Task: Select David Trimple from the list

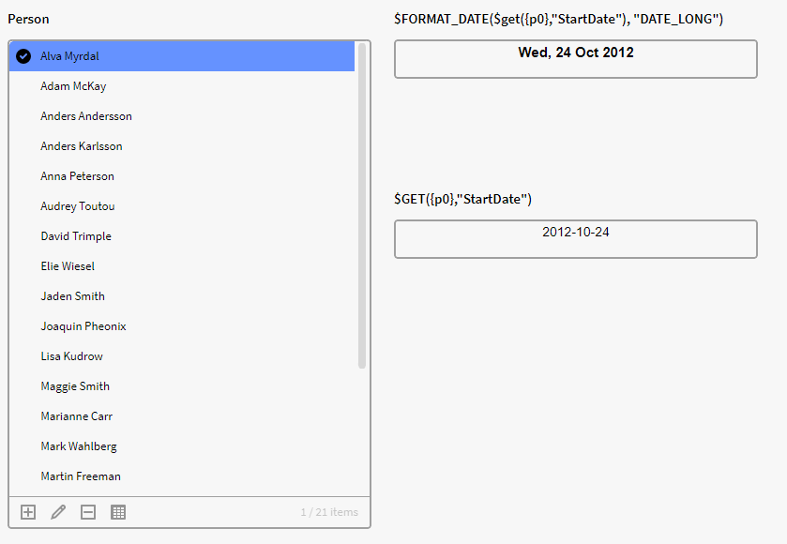Action: tap(76, 236)
